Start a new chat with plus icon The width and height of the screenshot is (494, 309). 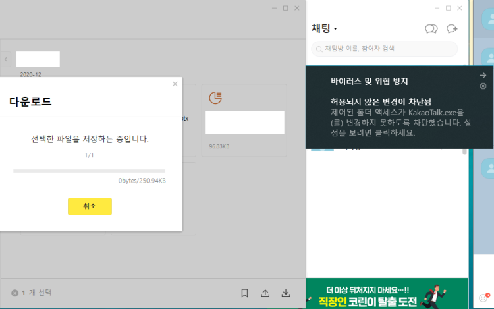click(x=452, y=28)
